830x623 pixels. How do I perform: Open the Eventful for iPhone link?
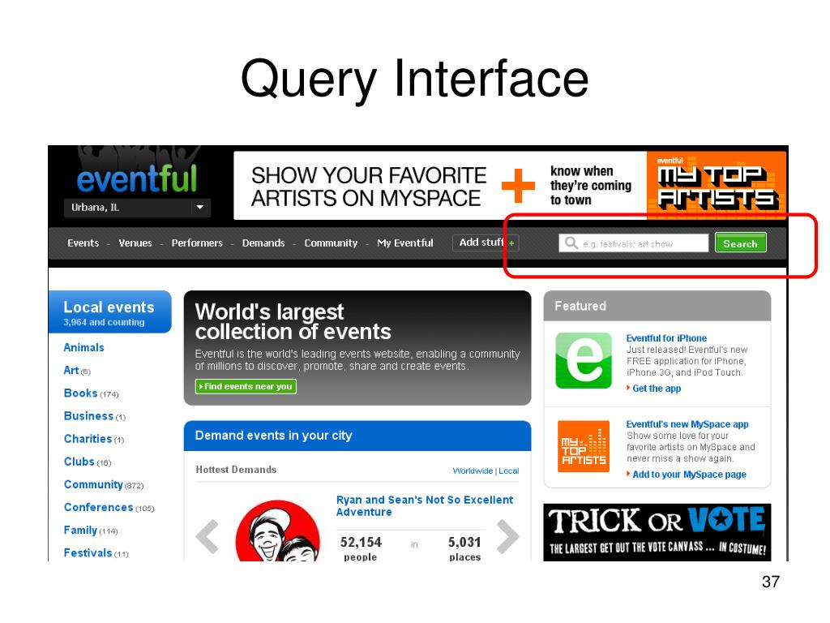[666, 338]
